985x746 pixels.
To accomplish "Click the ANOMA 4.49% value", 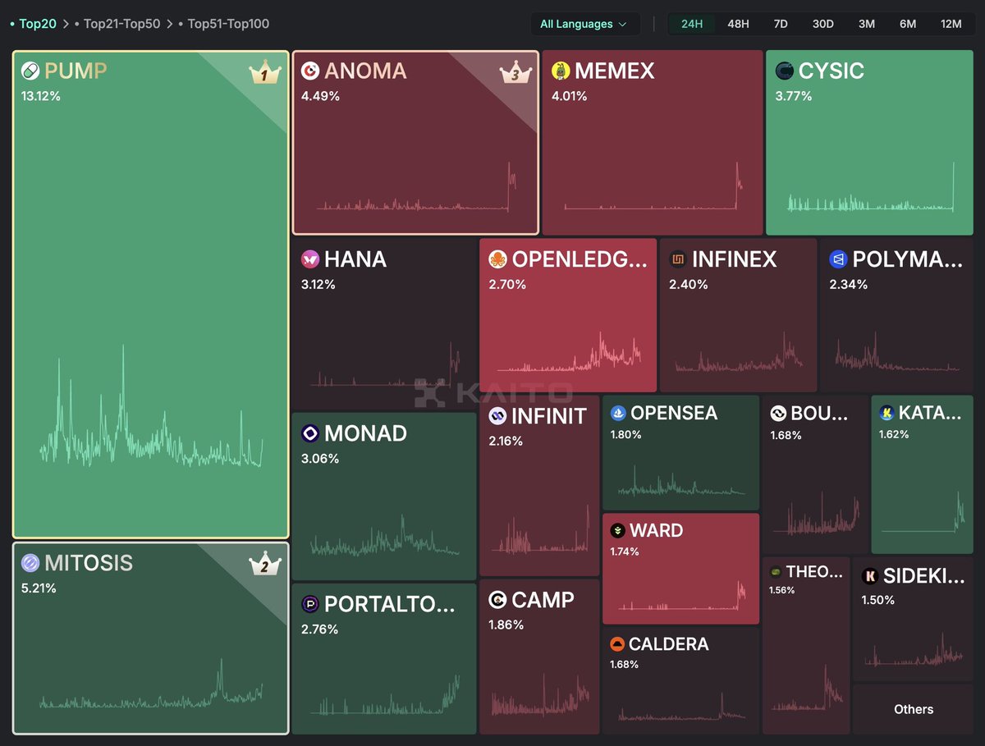I will pyautogui.click(x=320, y=96).
